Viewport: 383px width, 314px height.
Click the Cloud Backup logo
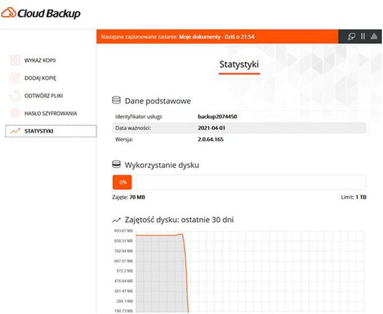pyautogui.click(x=41, y=13)
